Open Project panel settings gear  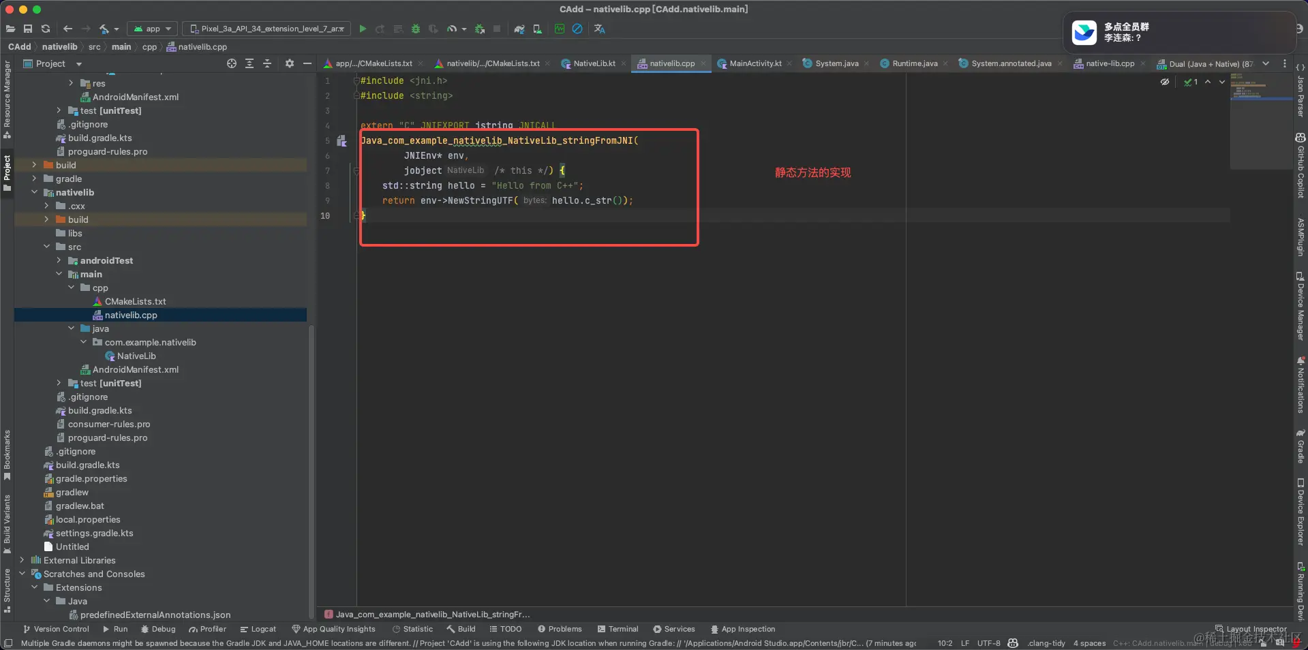pos(290,63)
